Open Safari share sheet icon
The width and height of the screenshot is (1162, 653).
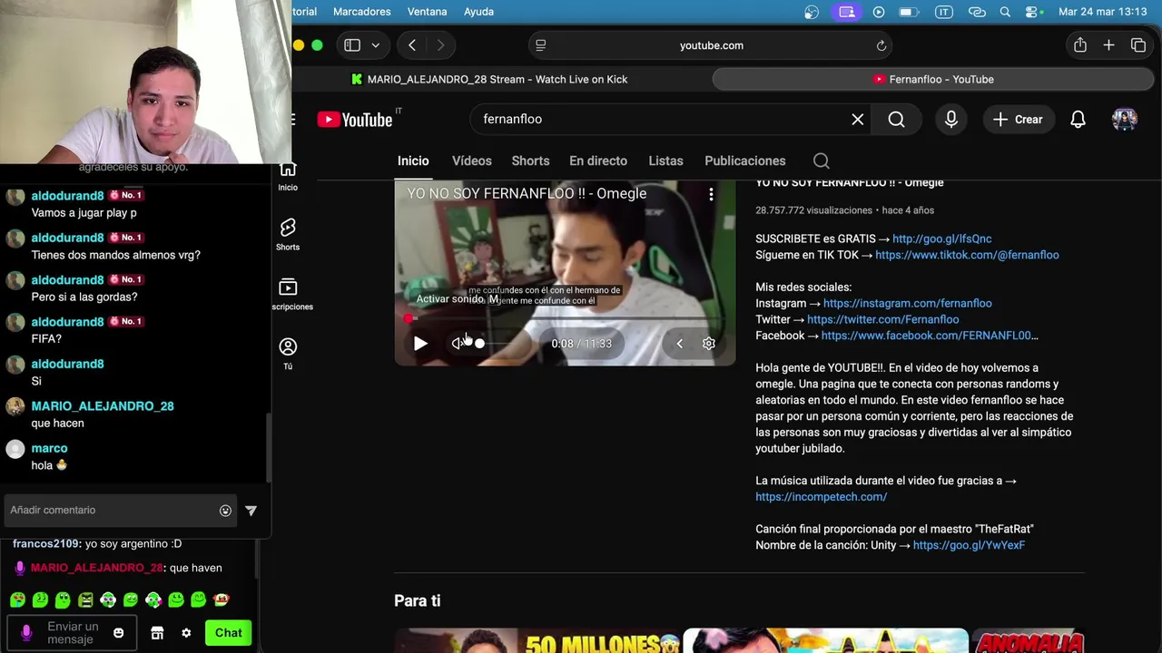click(x=1079, y=45)
